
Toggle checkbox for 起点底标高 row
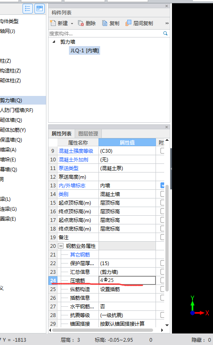[x=163, y=220]
